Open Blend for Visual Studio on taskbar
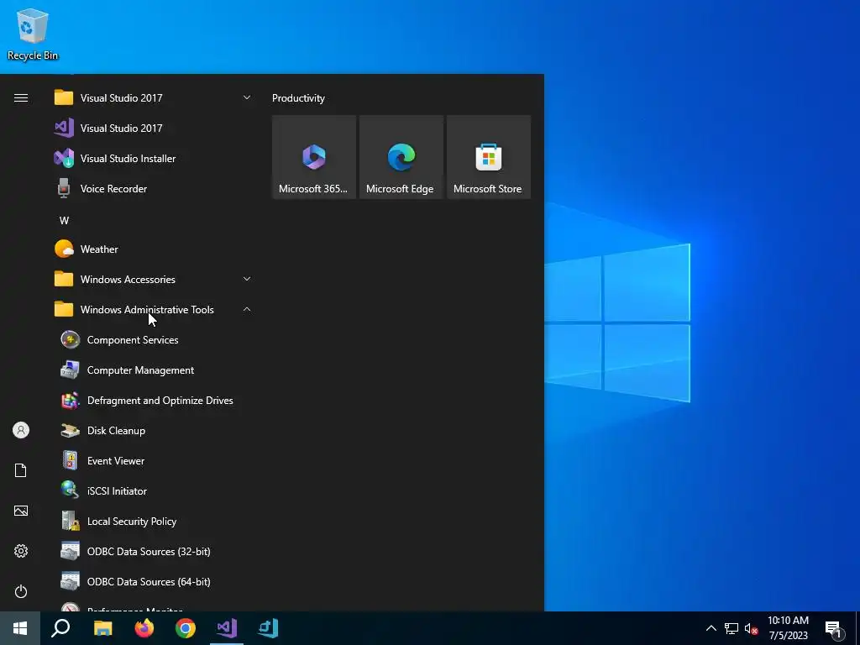The width and height of the screenshot is (860, 645). [x=268, y=628]
